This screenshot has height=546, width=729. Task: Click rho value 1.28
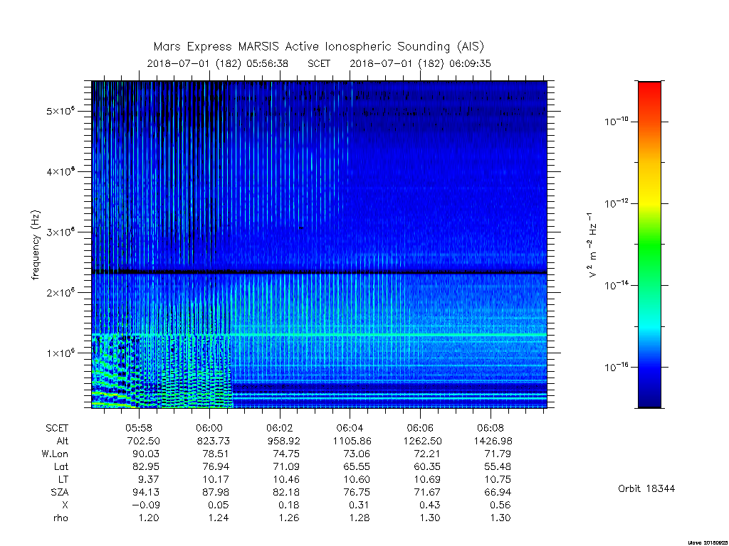[x=360, y=518]
